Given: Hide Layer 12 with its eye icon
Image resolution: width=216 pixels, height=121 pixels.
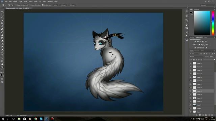Looking at the screenshot, I should click(191, 102).
